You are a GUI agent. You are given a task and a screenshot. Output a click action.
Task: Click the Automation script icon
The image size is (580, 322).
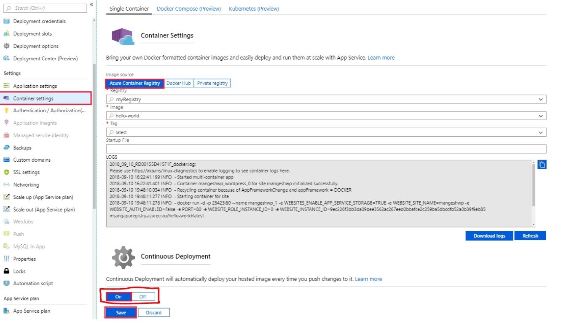[x=6, y=284]
